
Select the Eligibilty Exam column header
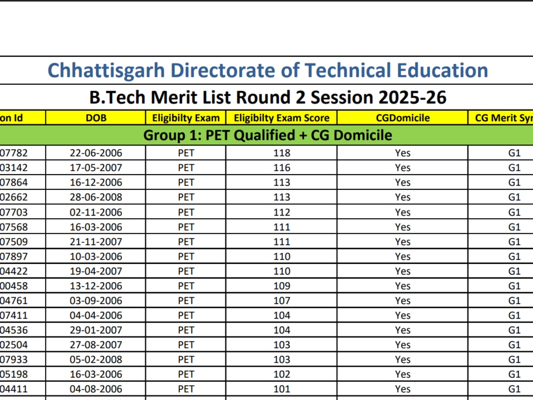pos(186,118)
